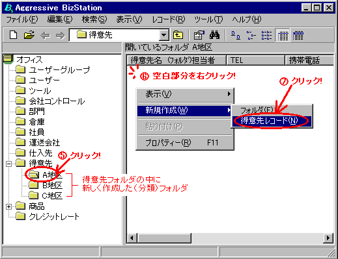Collapse the 得意先 tree node
Screen dimensions: 338x259
8,164
